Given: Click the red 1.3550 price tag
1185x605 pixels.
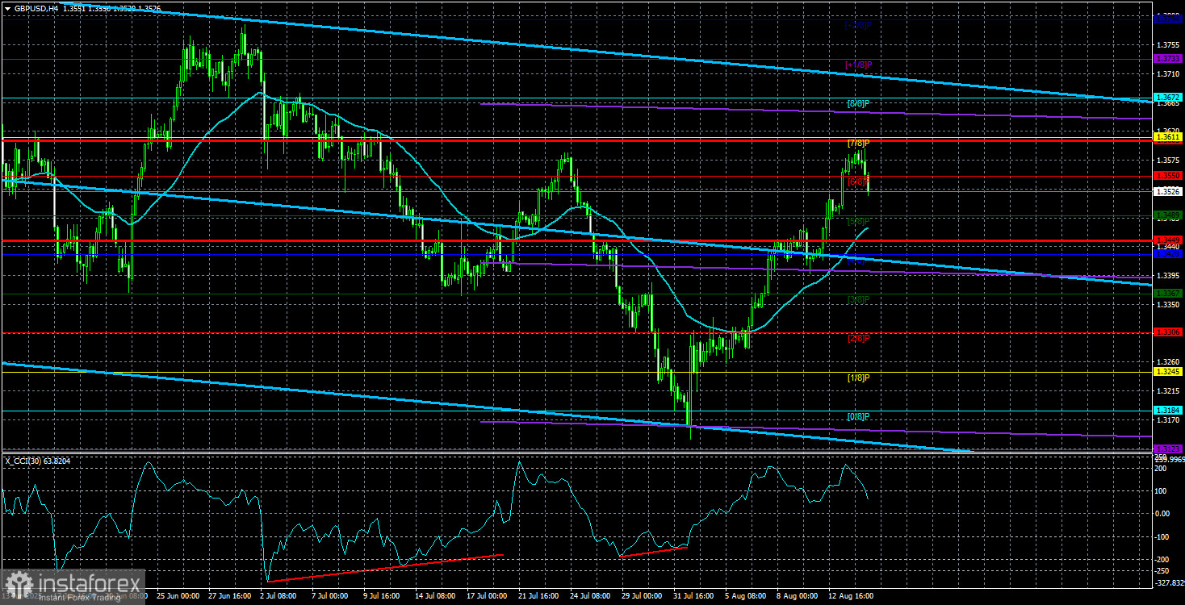Looking at the screenshot, I should coord(1168,175).
